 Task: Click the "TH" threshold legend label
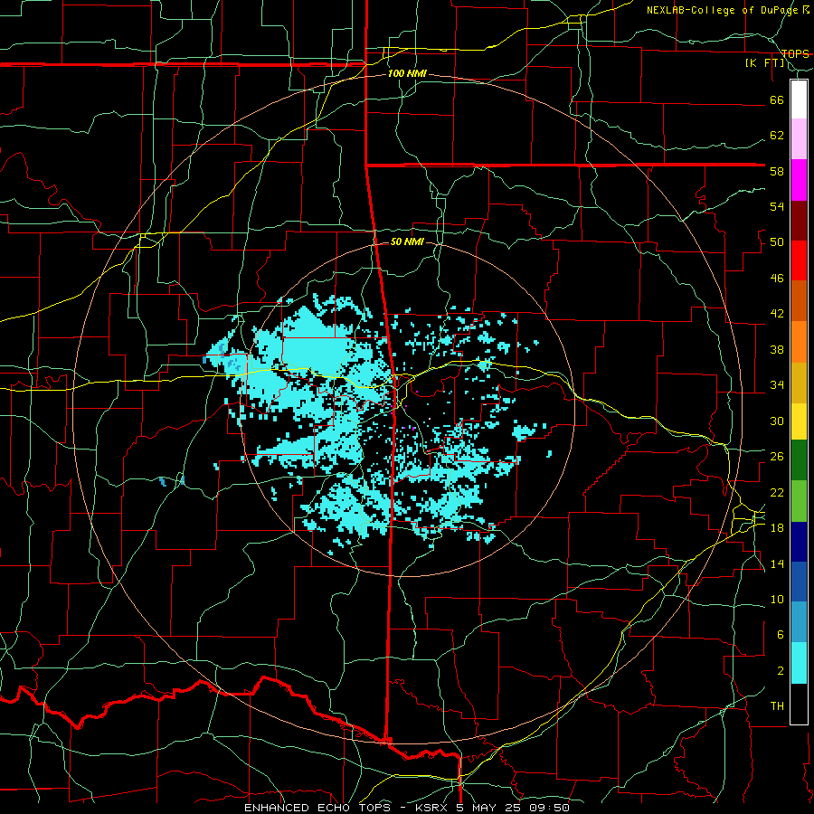pos(777,706)
